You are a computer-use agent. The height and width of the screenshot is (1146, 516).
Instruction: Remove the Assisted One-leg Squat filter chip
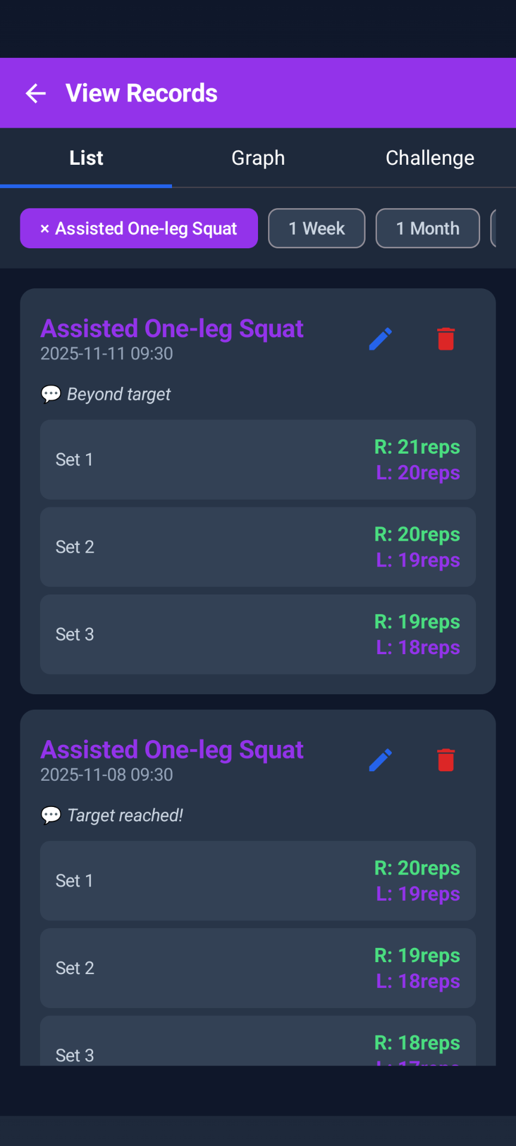click(x=45, y=229)
